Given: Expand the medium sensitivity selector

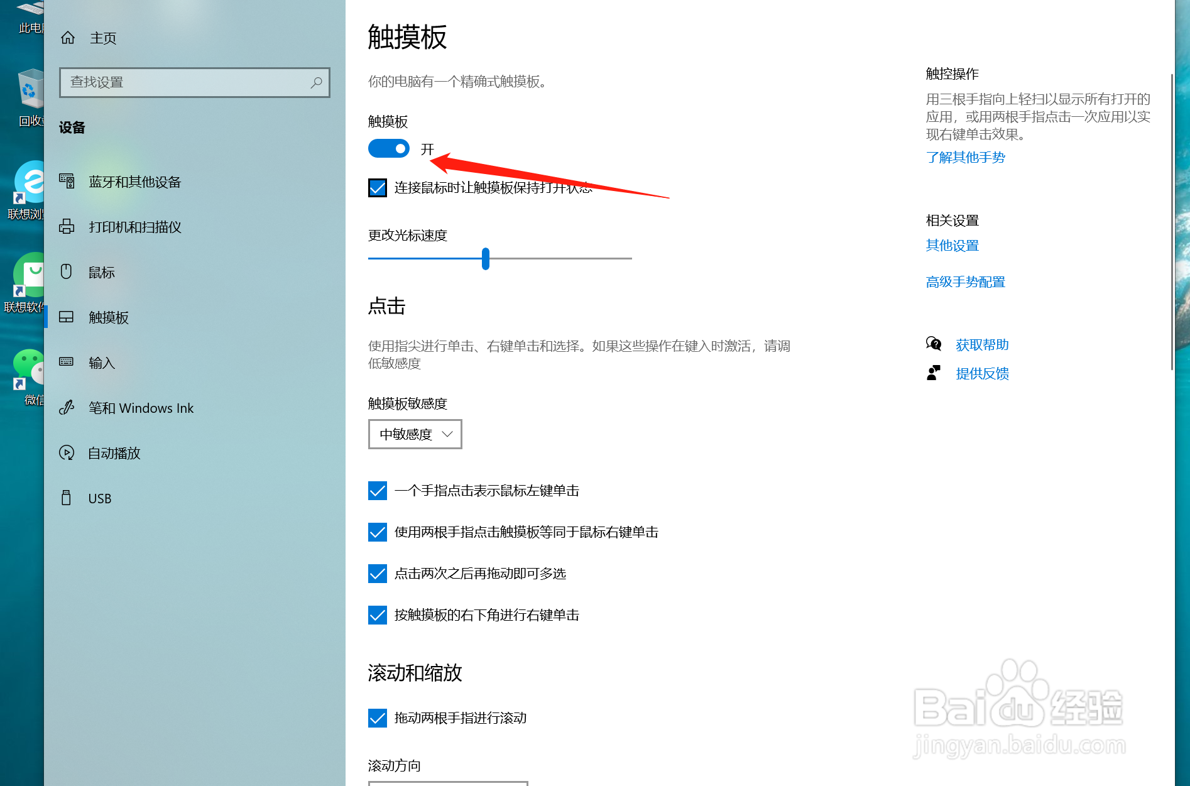Looking at the screenshot, I should click(x=415, y=434).
